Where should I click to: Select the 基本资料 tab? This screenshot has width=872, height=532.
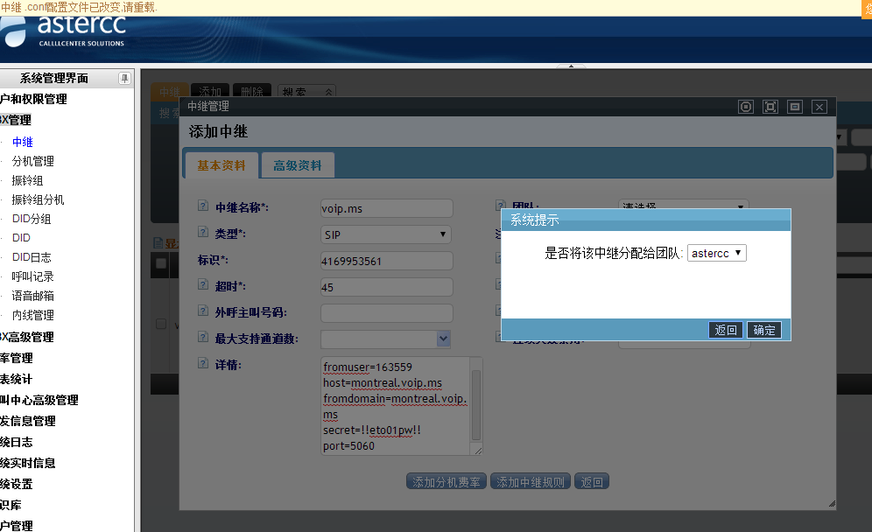(x=221, y=165)
